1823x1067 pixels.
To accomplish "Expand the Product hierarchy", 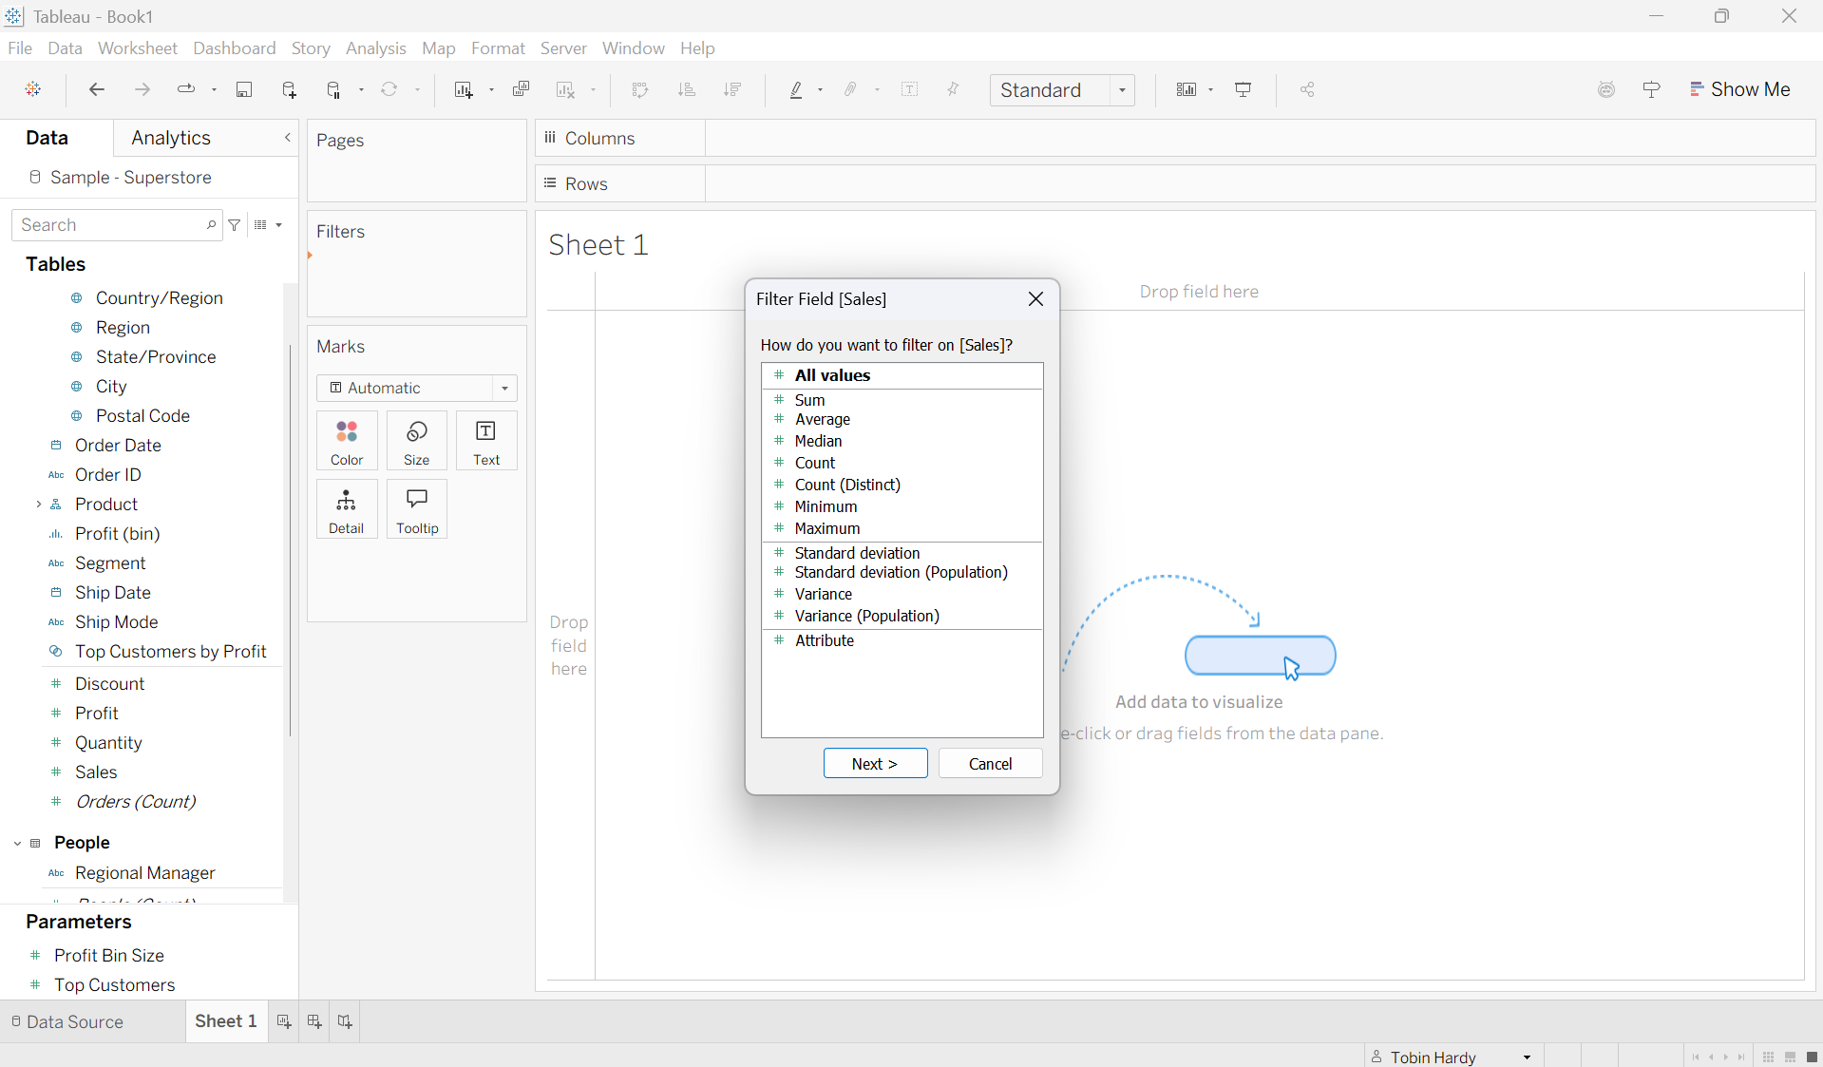I will (38, 505).
